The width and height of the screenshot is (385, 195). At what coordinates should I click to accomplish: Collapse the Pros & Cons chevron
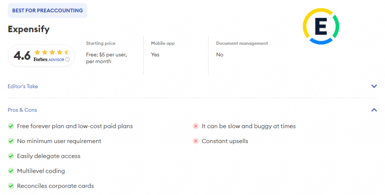point(374,110)
